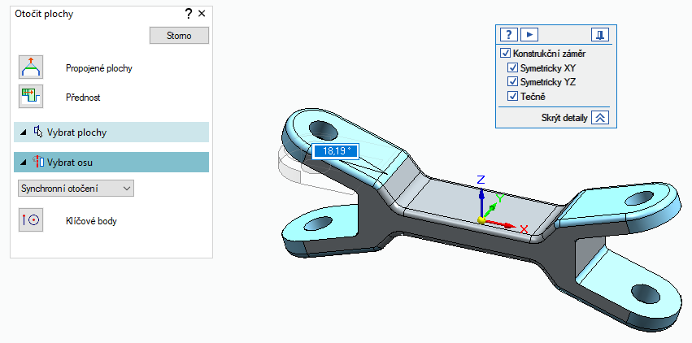Toggle Konstrukční záměr checkbox
Viewport: 692px width, 343px height.
(505, 54)
